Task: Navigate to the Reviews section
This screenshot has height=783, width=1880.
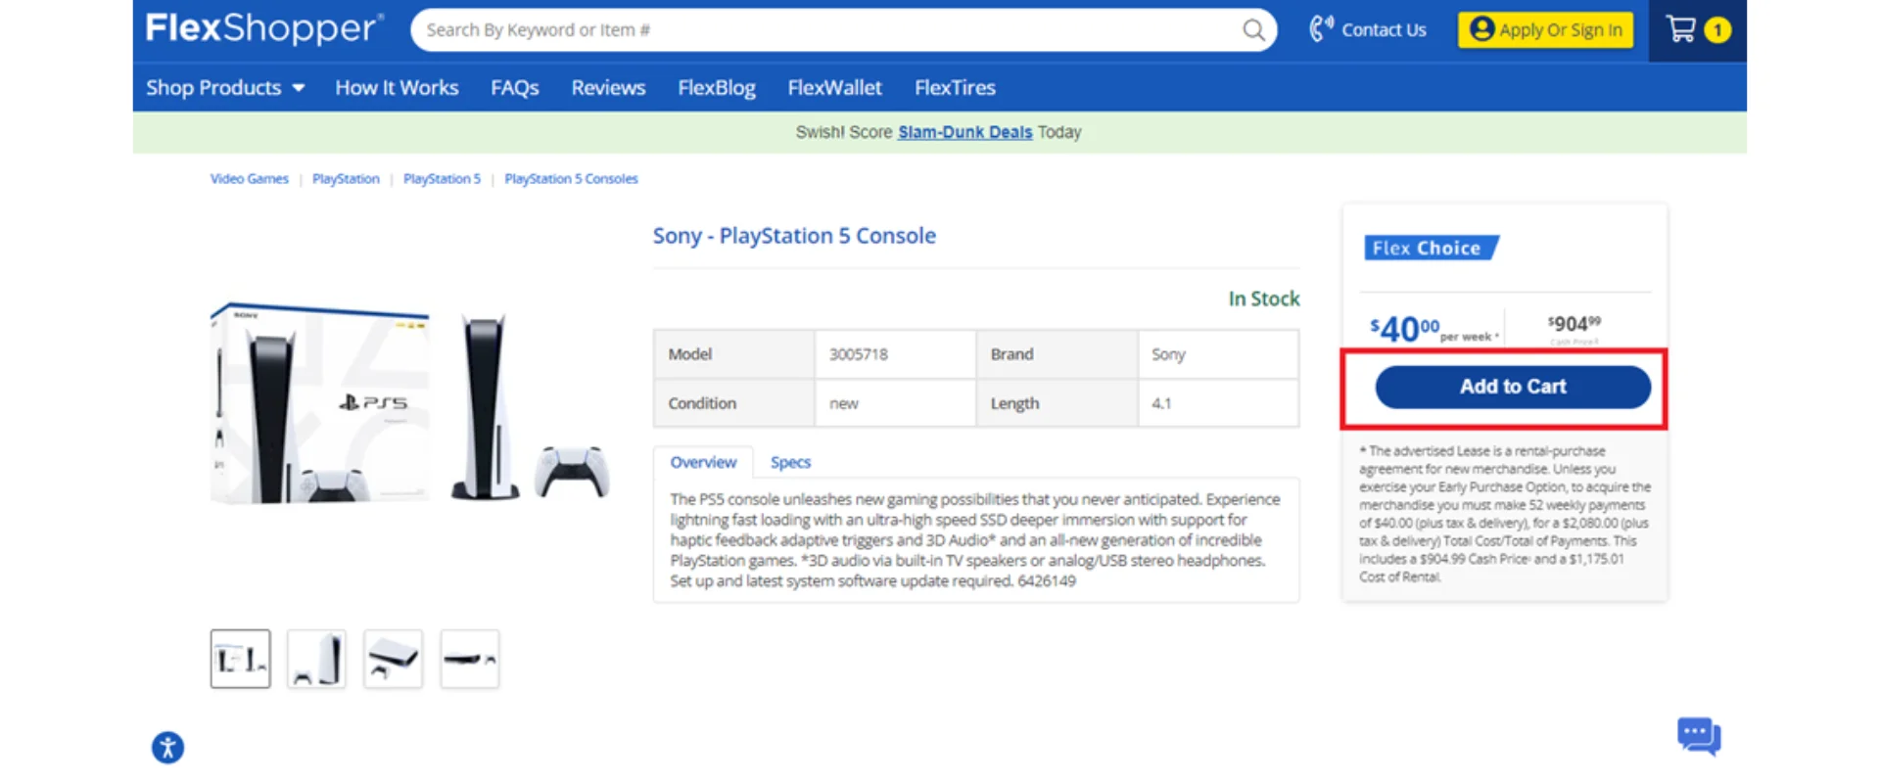Action: pyautogui.click(x=608, y=87)
